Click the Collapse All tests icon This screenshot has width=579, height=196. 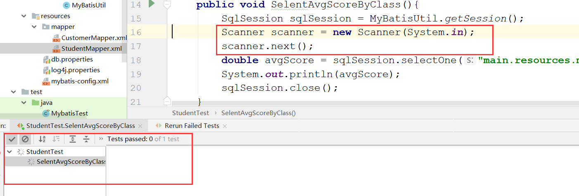point(86,139)
